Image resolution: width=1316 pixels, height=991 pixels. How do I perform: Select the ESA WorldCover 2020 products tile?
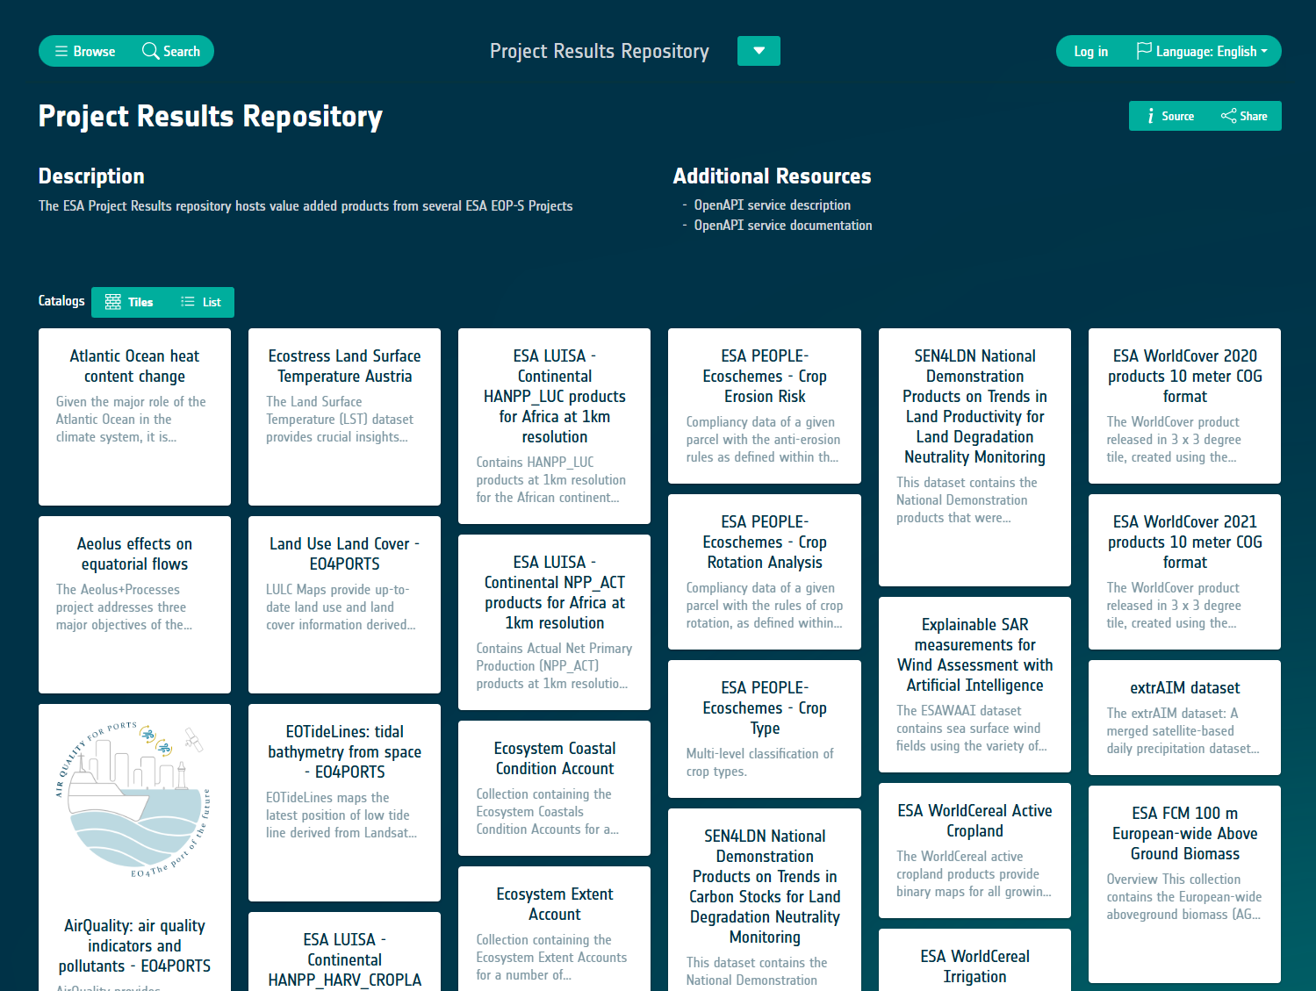point(1184,376)
